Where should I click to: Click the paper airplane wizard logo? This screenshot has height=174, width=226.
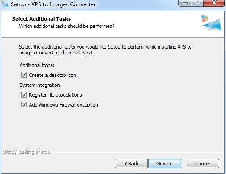pos(211,23)
